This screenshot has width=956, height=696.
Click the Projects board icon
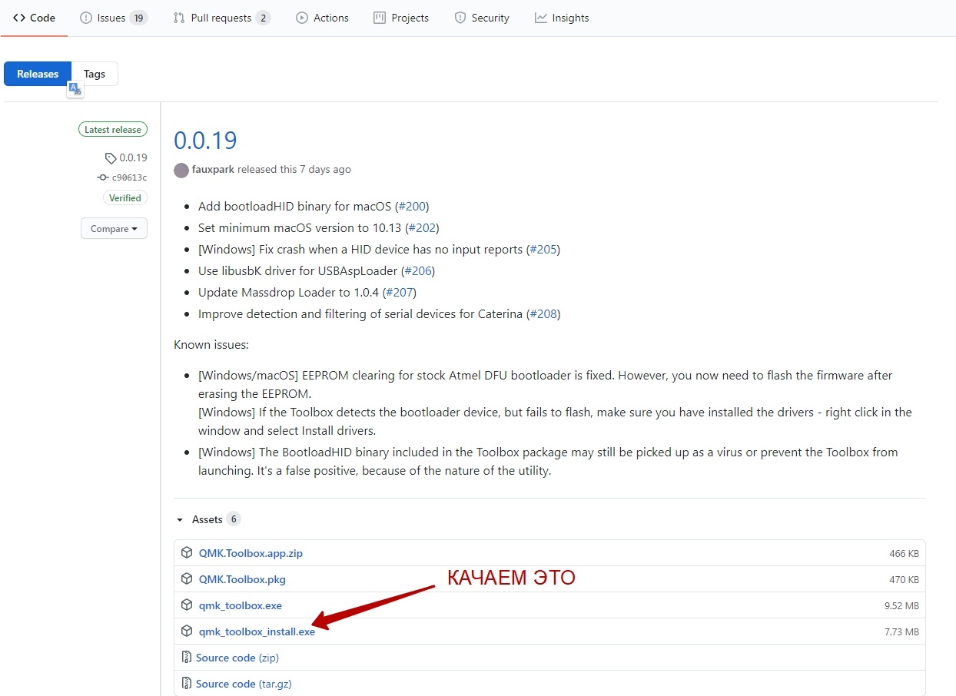coord(380,18)
